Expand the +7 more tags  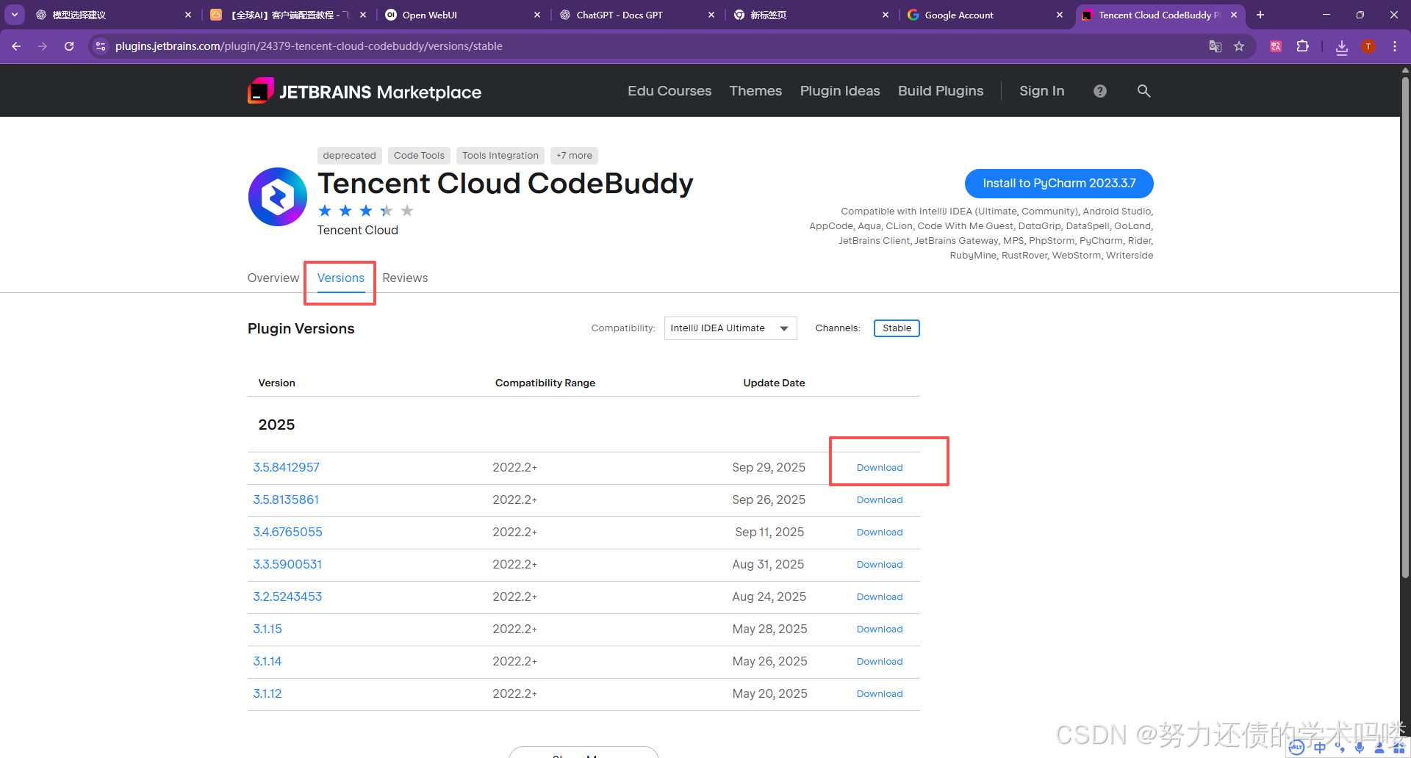574,156
